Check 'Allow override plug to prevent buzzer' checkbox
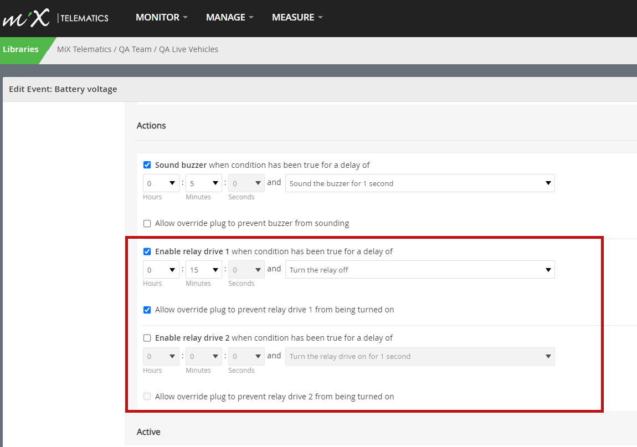 (x=147, y=224)
